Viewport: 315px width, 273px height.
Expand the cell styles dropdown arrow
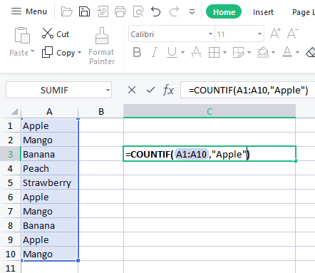(x=249, y=52)
